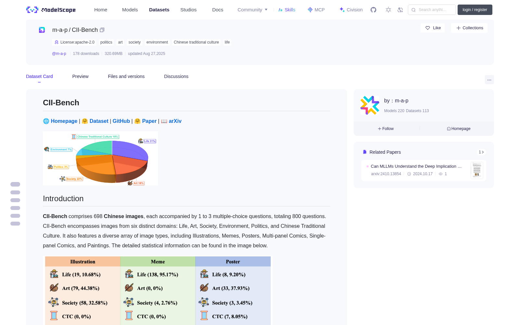Click the login / register button
Viewport: 520px width, 325px height.
pyautogui.click(x=475, y=10)
